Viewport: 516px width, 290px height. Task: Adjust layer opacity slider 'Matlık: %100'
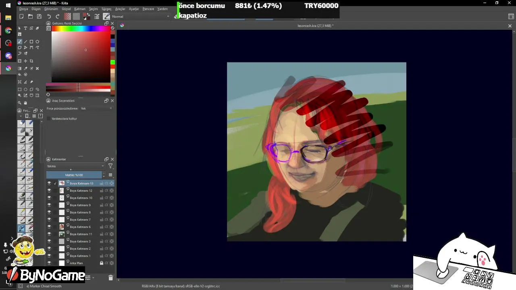74,175
